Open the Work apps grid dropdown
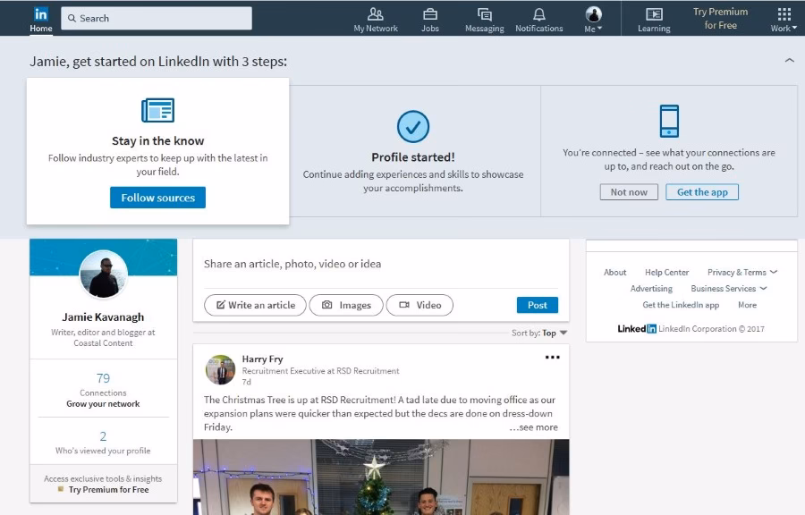The image size is (805, 515). coord(784,19)
